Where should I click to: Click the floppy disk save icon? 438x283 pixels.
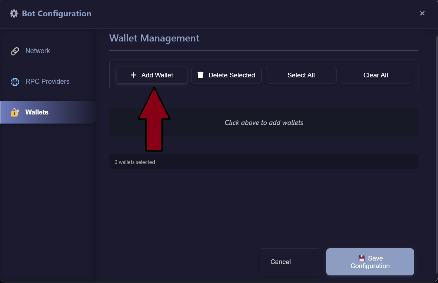pyautogui.click(x=362, y=258)
